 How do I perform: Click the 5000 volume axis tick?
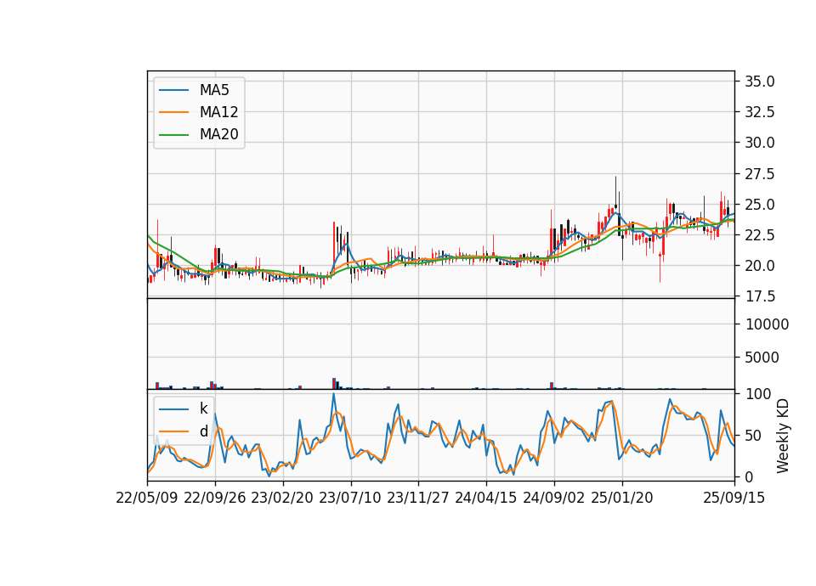tap(762, 358)
